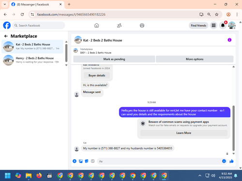Open the Chrome profile icon
Image resolution: width=242 pixels, height=181 pixels.
228,15
